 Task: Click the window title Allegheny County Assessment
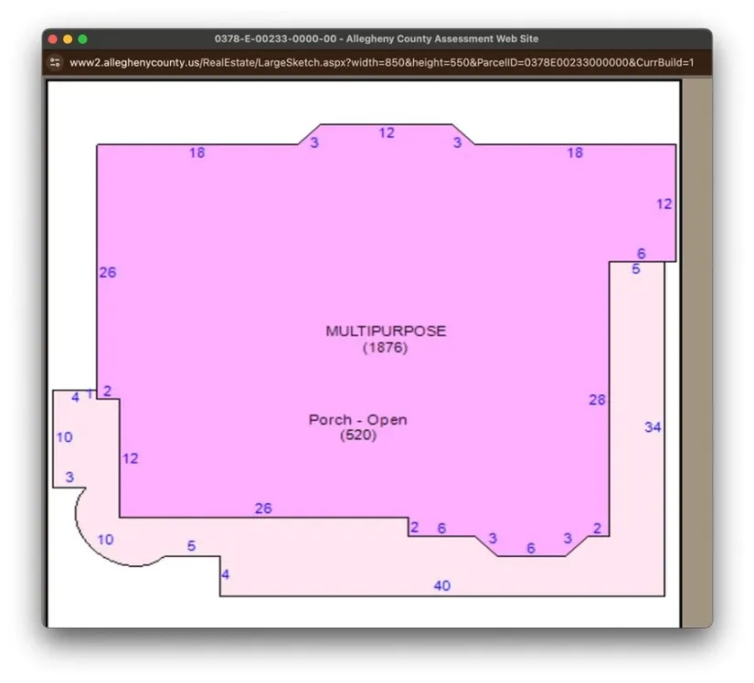click(x=377, y=39)
